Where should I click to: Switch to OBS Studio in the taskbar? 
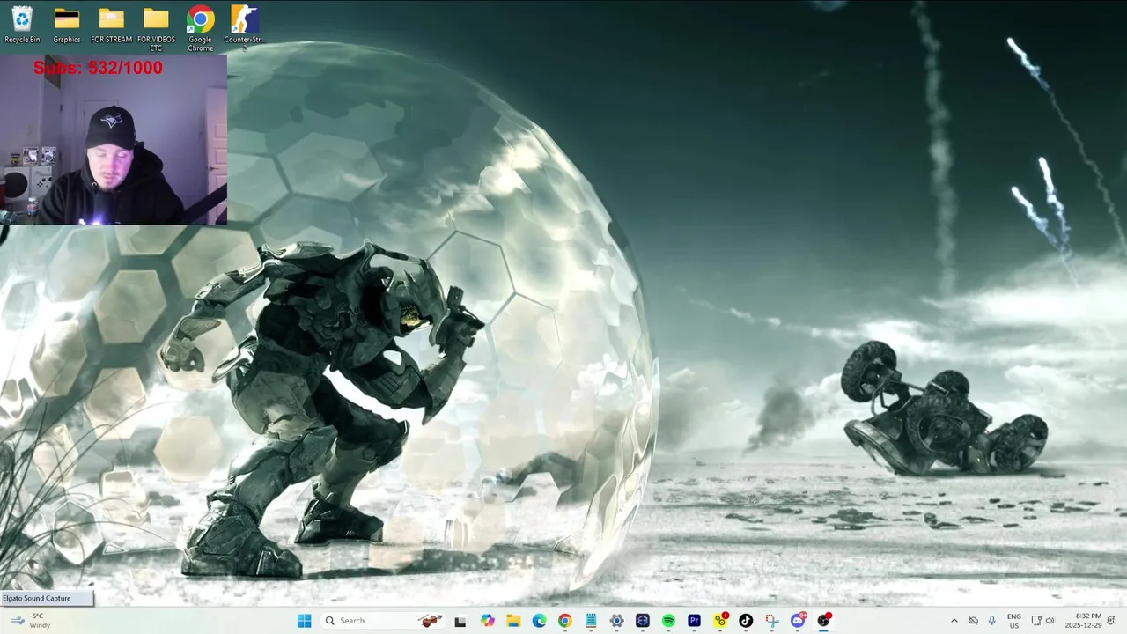(x=823, y=621)
